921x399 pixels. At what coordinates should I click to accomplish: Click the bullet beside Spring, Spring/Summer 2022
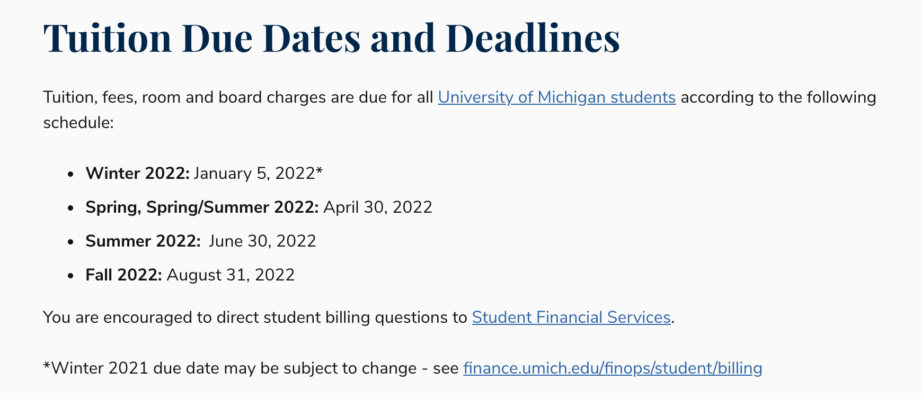pyautogui.click(x=70, y=208)
